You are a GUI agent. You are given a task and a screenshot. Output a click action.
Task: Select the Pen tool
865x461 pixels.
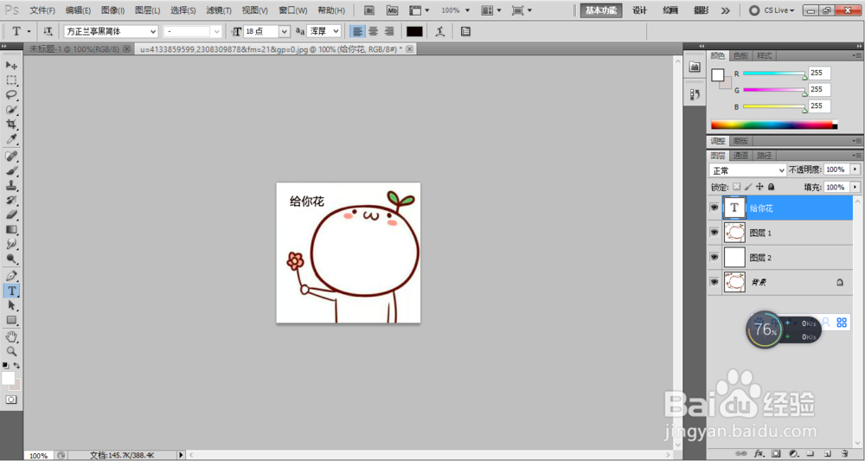pos(11,275)
